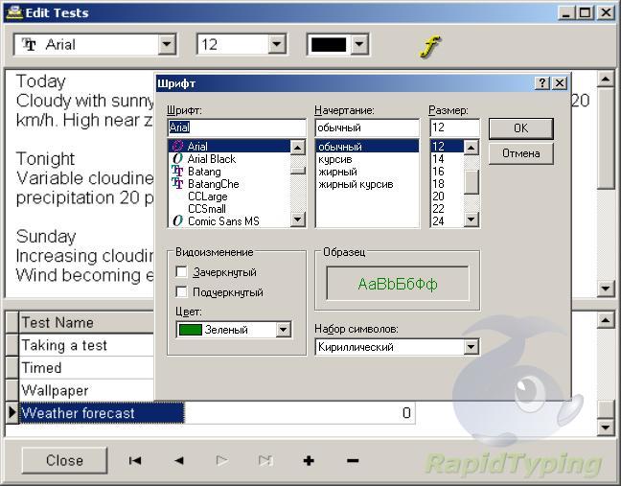Select CCLarge in the font list
The image size is (621, 486).
pos(230,197)
